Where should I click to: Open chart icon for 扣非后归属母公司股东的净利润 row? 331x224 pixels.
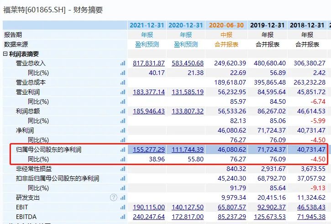[123, 178]
